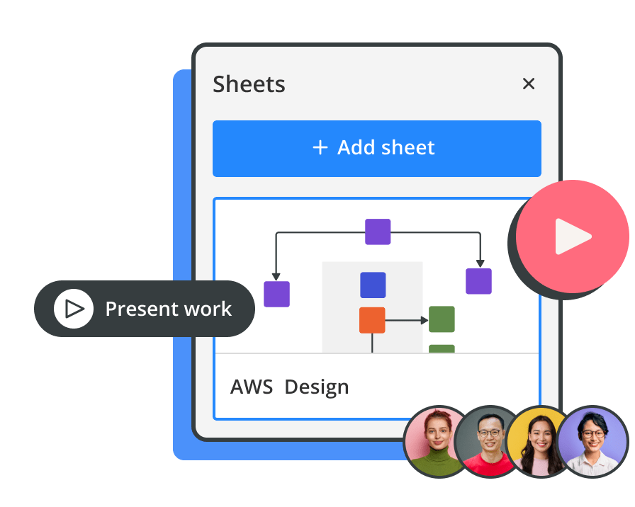This screenshot has width=635, height=507.
Task: Select the top purple square in diagram
Action: click(x=377, y=232)
